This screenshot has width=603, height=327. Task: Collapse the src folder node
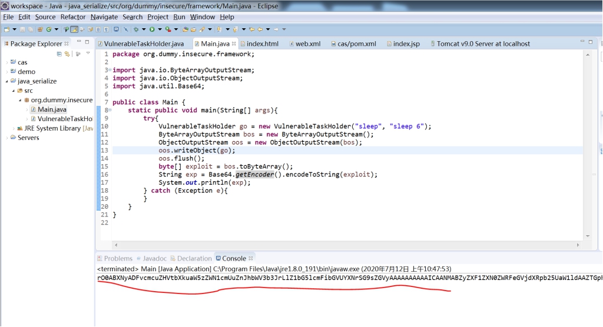pyautogui.click(x=14, y=91)
